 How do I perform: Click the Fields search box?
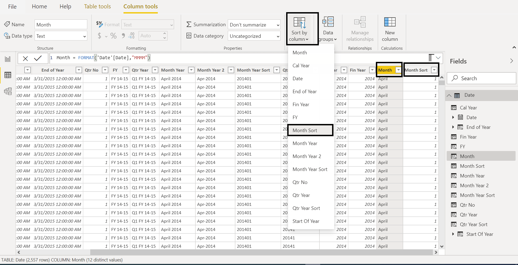[481, 78]
